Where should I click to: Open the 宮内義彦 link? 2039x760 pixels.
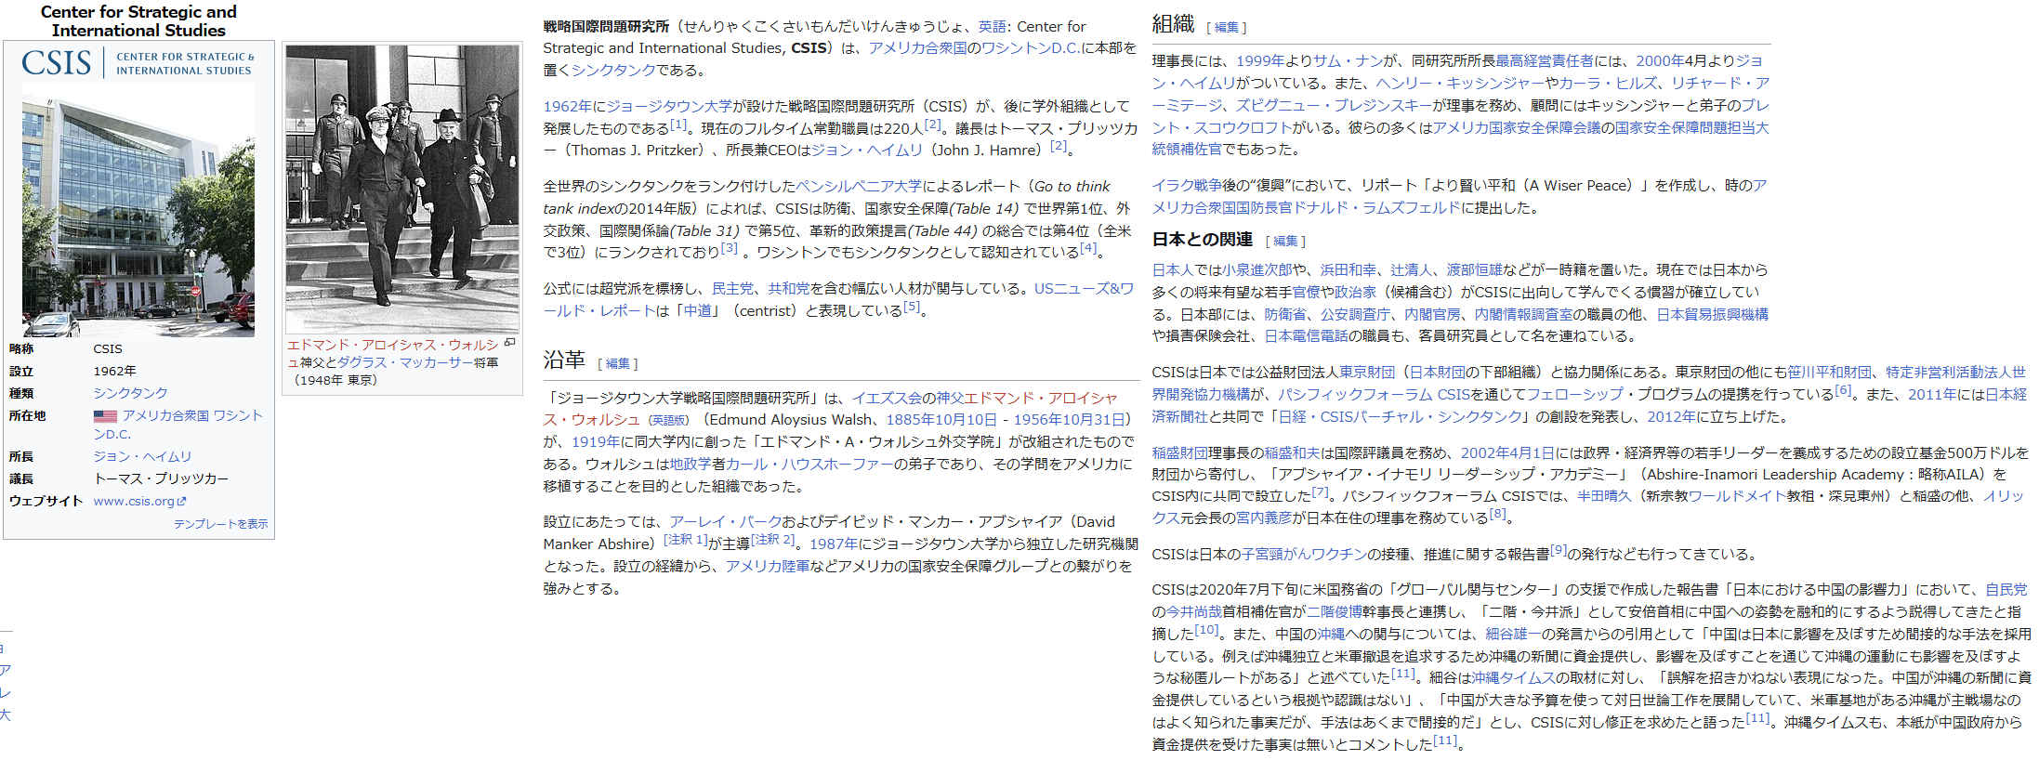click(x=1264, y=518)
